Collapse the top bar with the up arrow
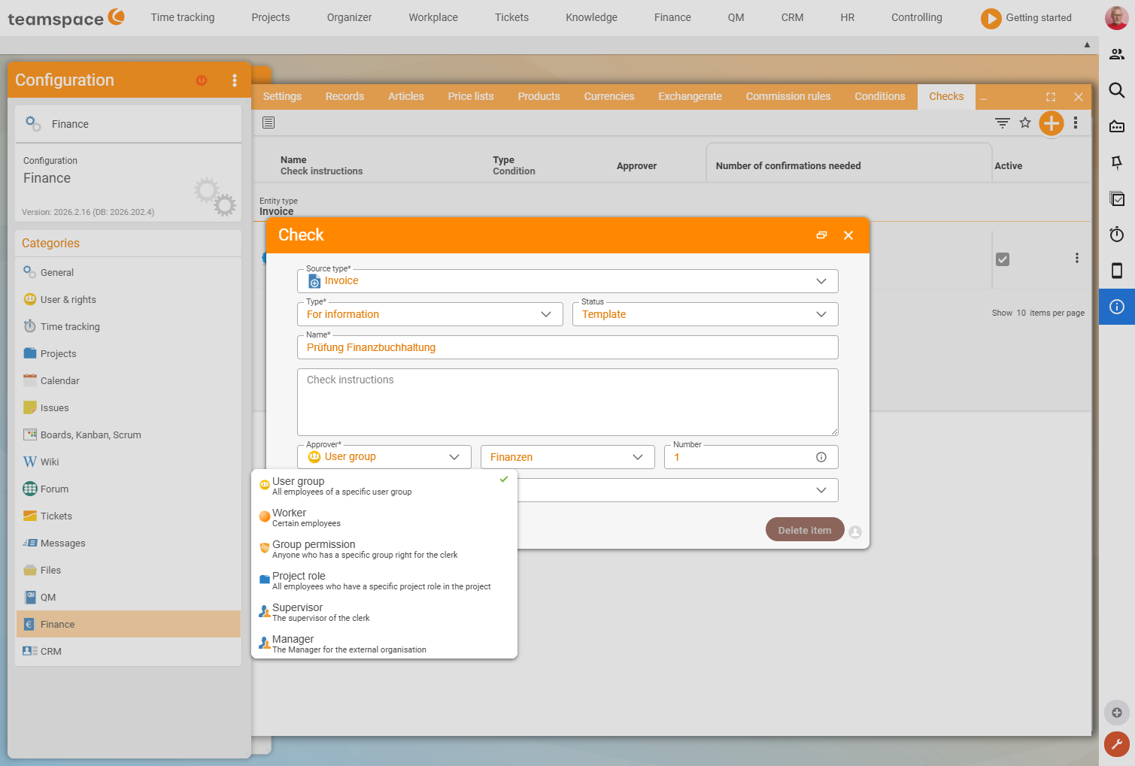 click(1087, 45)
